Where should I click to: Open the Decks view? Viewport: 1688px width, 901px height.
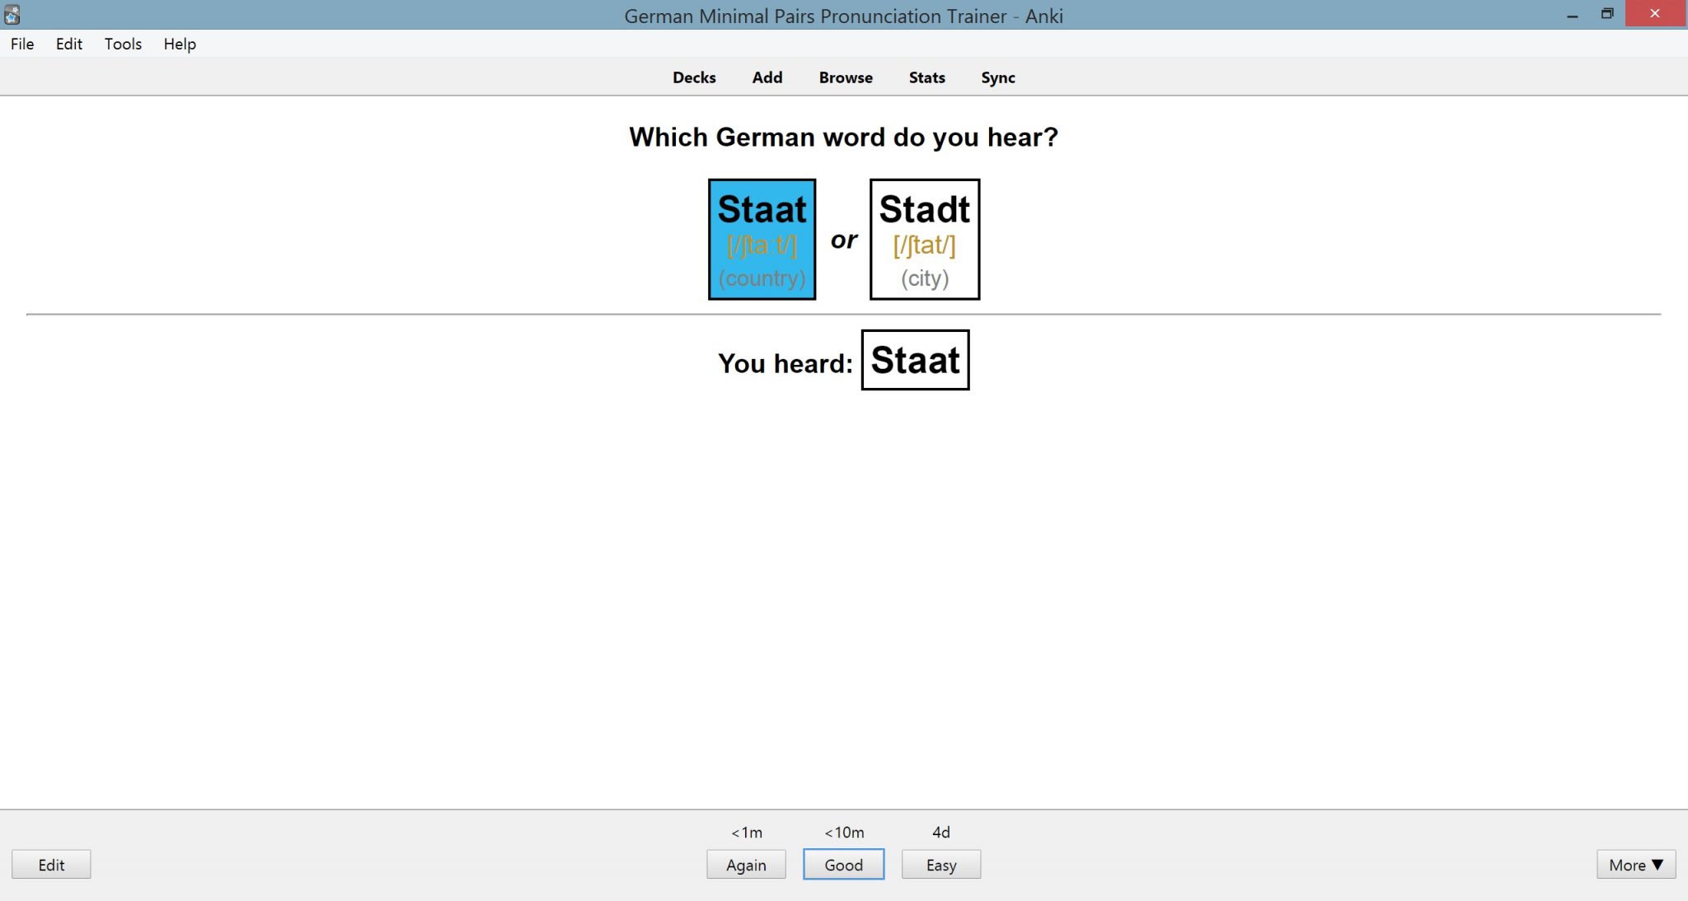(694, 77)
